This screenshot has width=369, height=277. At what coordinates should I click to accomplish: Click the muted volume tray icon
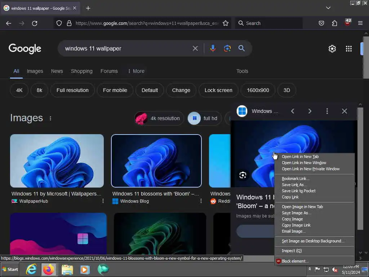point(335,269)
